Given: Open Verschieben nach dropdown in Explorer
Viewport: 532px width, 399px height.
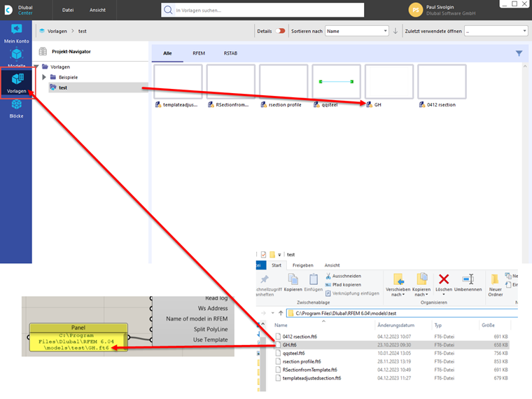Looking at the screenshot, I should pos(398,285).
